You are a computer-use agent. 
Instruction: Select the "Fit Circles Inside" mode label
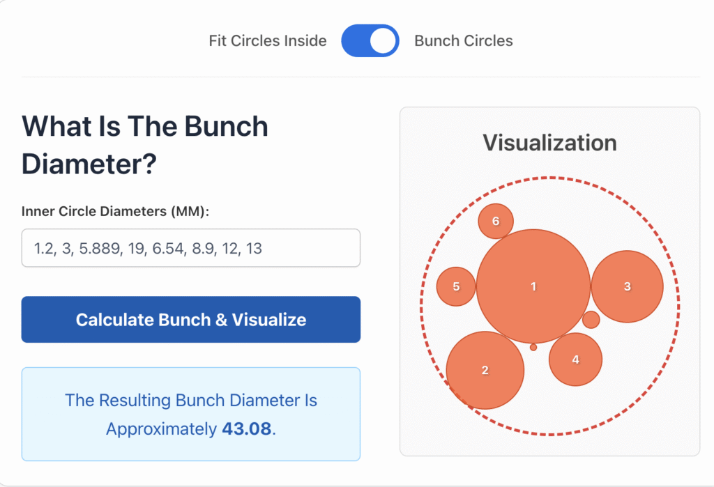click(268, 41)
